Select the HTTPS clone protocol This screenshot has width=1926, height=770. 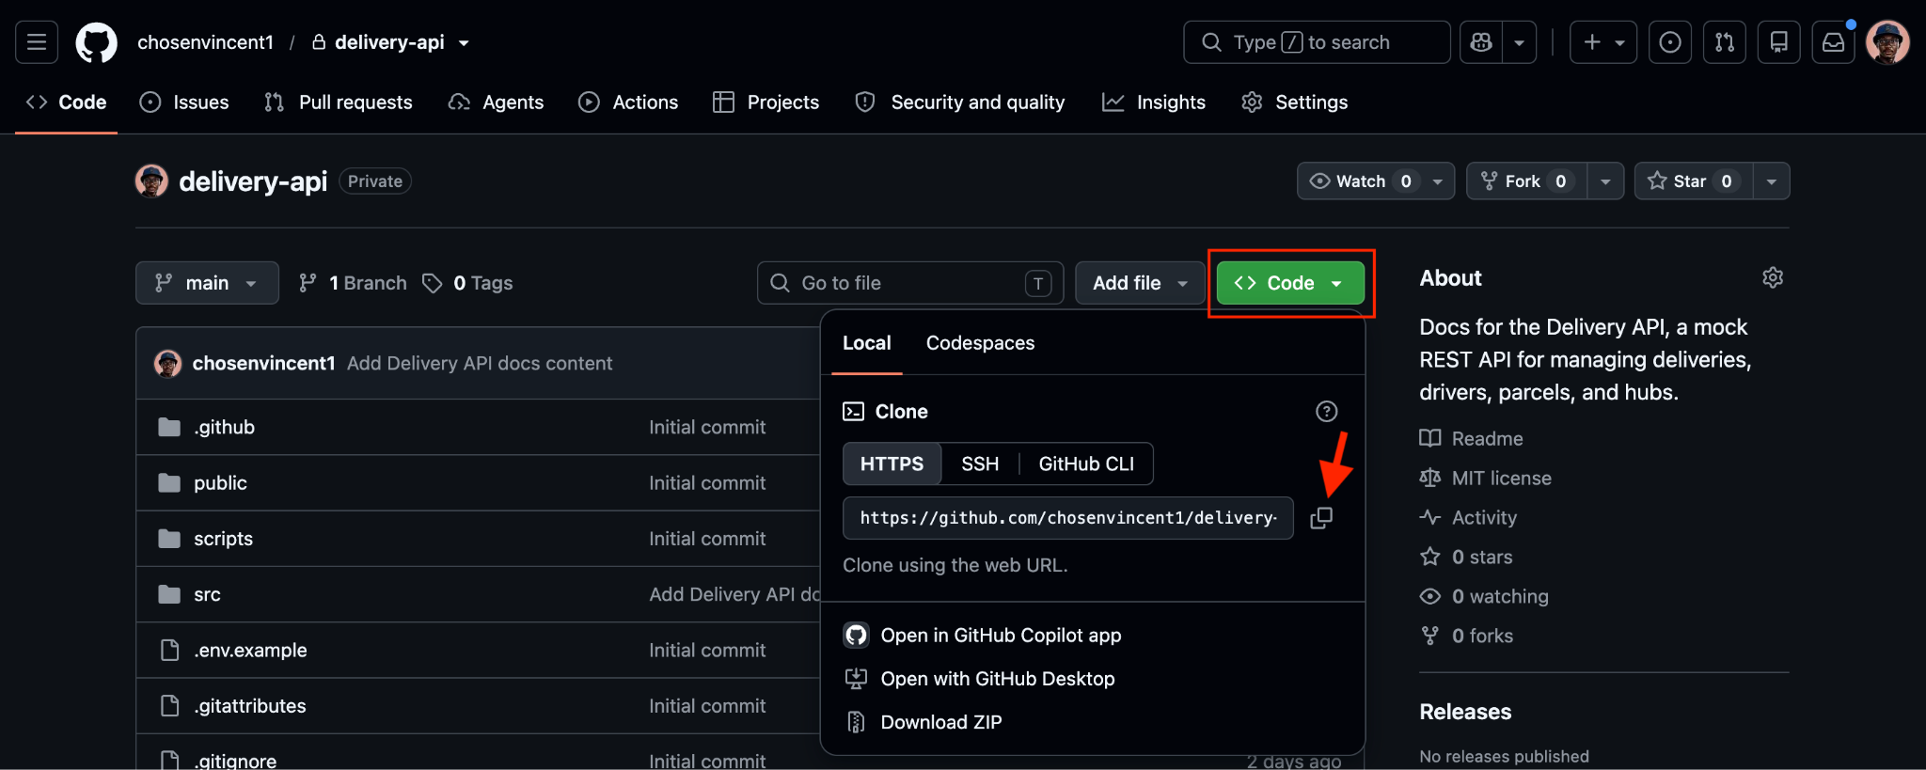click(892, 464)
